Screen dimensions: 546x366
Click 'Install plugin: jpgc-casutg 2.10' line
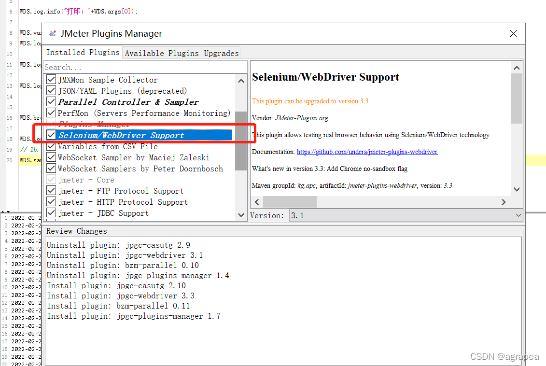(x=116, y=285)
